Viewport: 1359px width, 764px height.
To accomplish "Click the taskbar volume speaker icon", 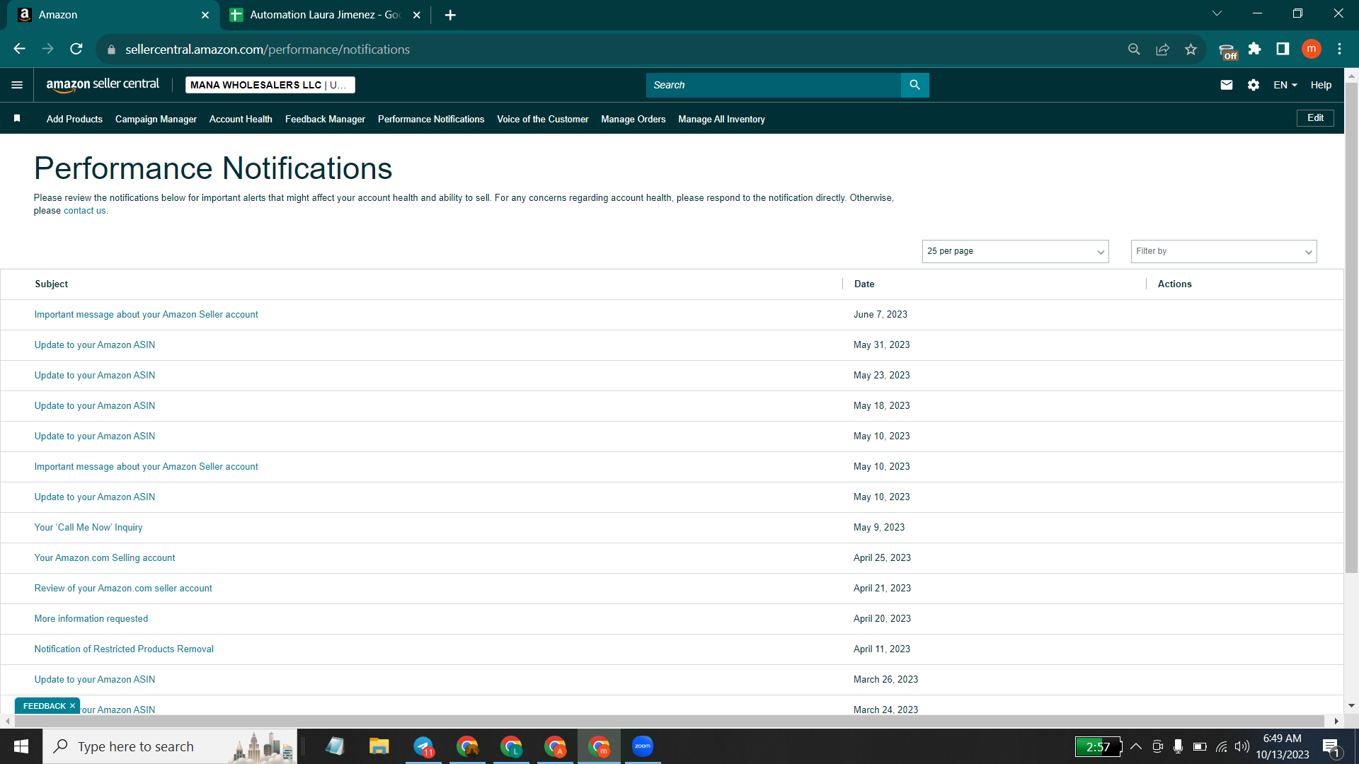I will coord(1242,746).
